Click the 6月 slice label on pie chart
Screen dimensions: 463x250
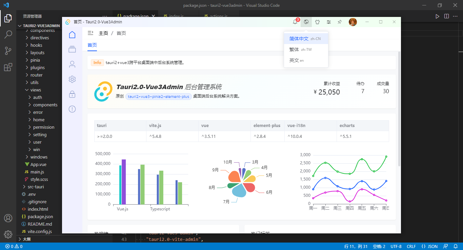(269, 192)
